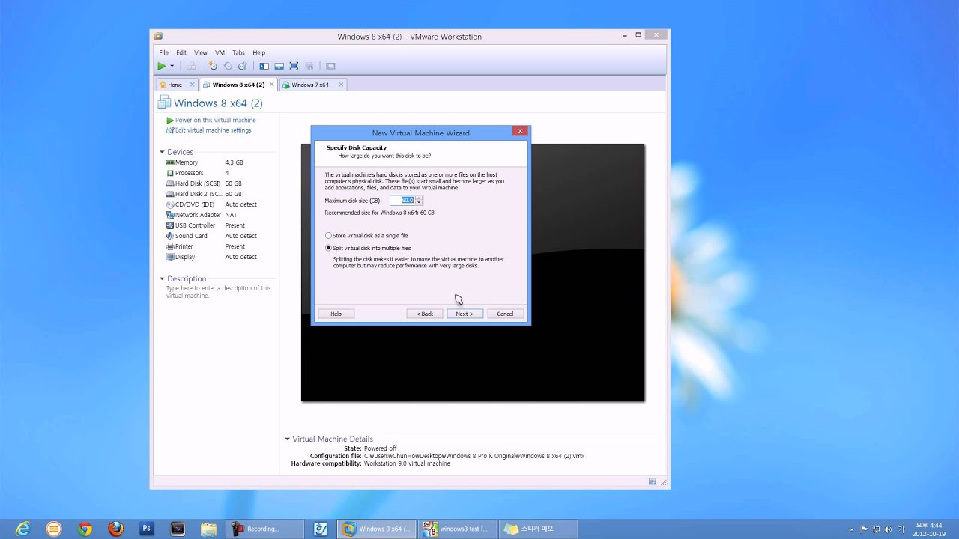Screen dimensions: 959x539
Task: Open Internet Explorer from the taskbar
Action: click(23, 529)
